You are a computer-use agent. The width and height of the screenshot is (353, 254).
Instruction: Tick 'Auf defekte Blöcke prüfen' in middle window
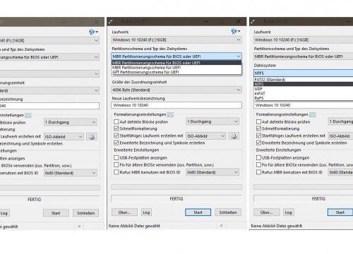click(x=116, y=121)
